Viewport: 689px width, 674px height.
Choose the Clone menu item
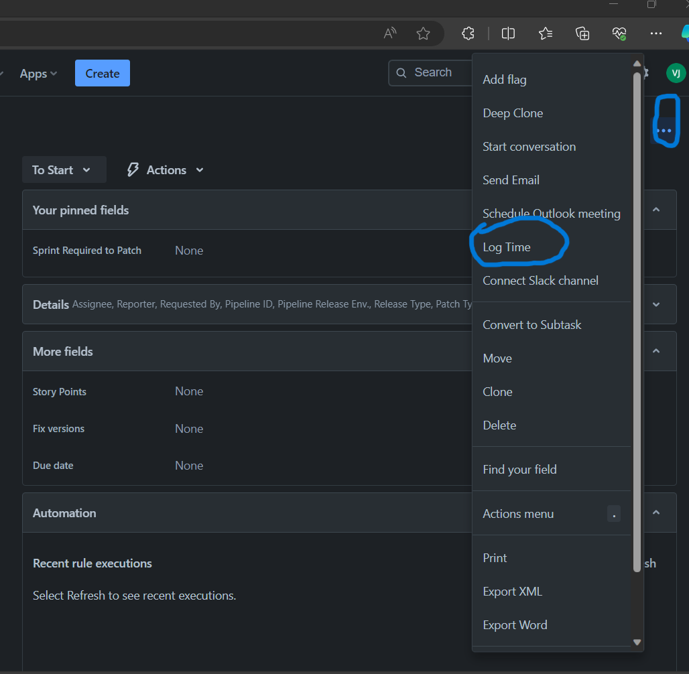pyautogui.click(x=552, y=392)
